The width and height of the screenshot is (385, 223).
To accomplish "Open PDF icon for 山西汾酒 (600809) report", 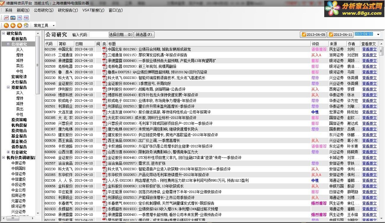I will pos(105,152).
